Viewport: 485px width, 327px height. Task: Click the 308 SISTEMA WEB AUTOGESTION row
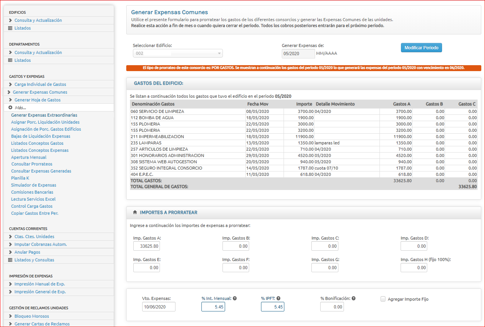coord(304,162)
